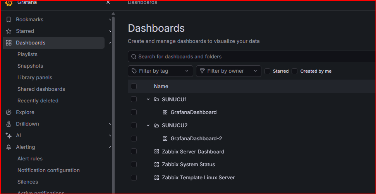
Task: Click the funnel icon in Filter by owner
Action: 203,71
